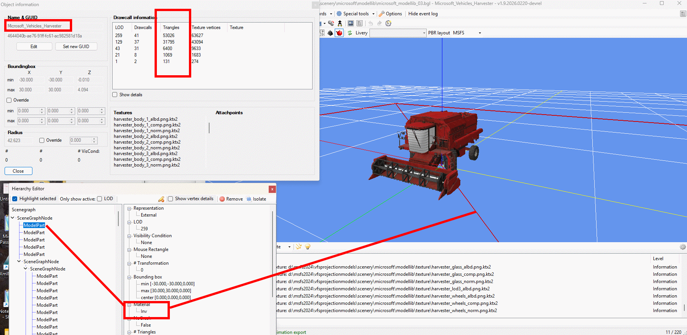
Task: Open the Special tools menu
Action: (x=355, y=14)
